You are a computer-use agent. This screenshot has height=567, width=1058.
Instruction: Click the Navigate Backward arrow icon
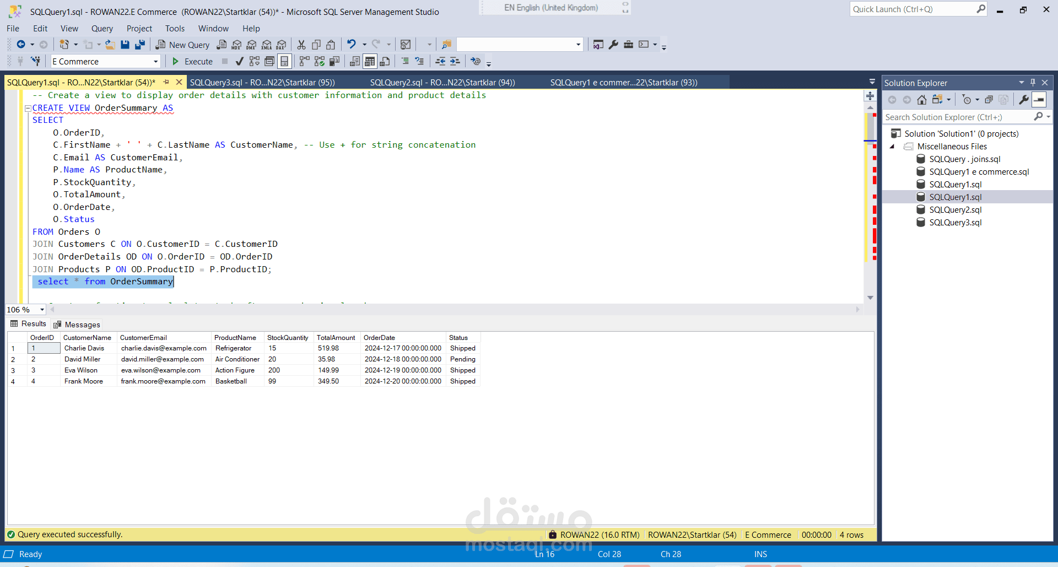21,45
